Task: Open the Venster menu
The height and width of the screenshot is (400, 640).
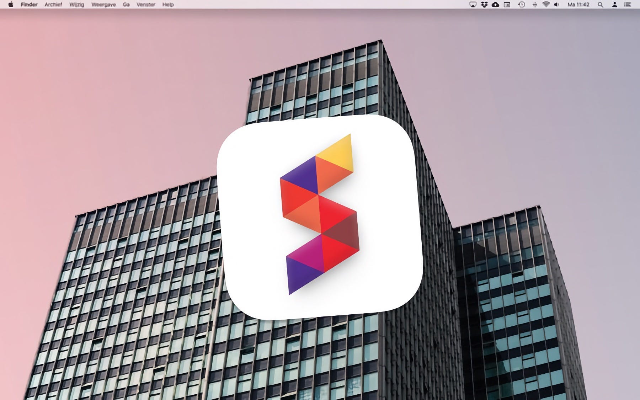Action: point(146,5)
